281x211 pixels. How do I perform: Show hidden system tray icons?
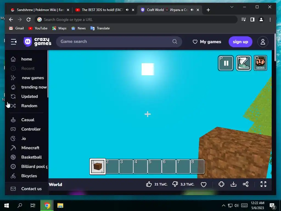(223, 206)
